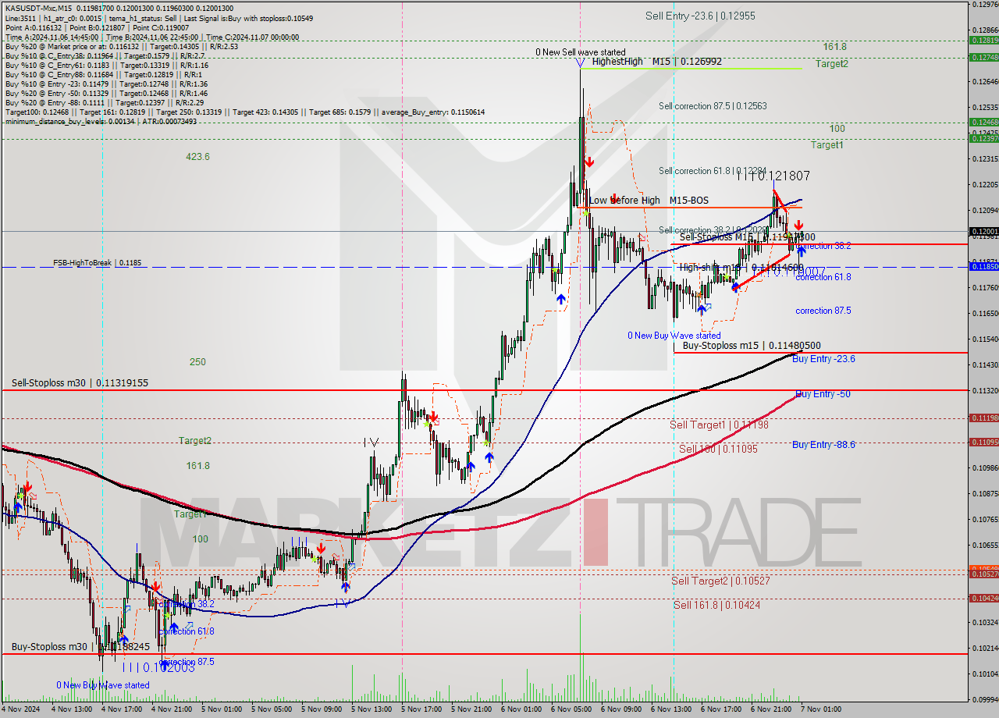
Task: Click the 'Sell Target1 | 0.11198' label
Action: pyautogui.click(x=719, y=425)
